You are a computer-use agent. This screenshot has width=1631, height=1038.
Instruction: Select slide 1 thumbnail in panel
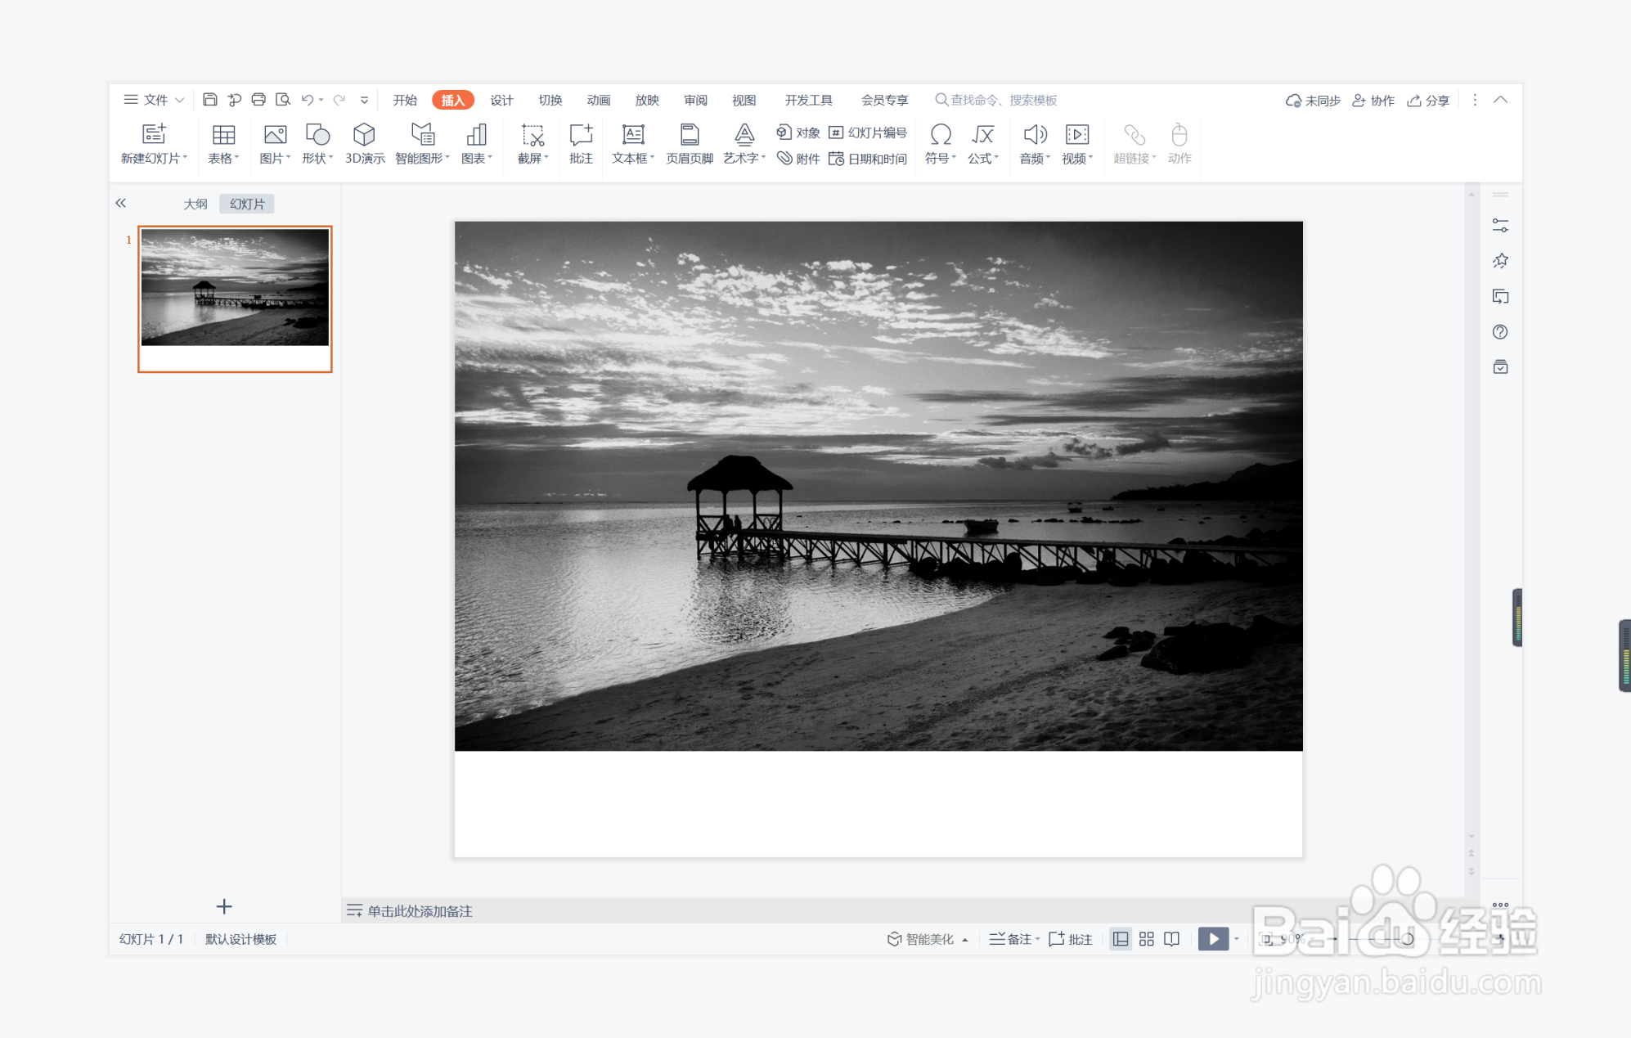pyautogui.click(x=235, y=299)
